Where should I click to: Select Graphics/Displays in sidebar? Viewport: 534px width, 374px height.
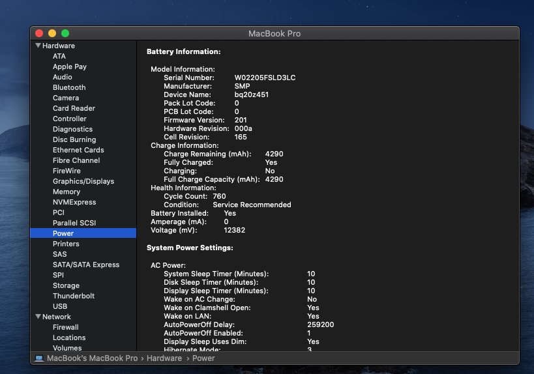click(x=83, y=181)
